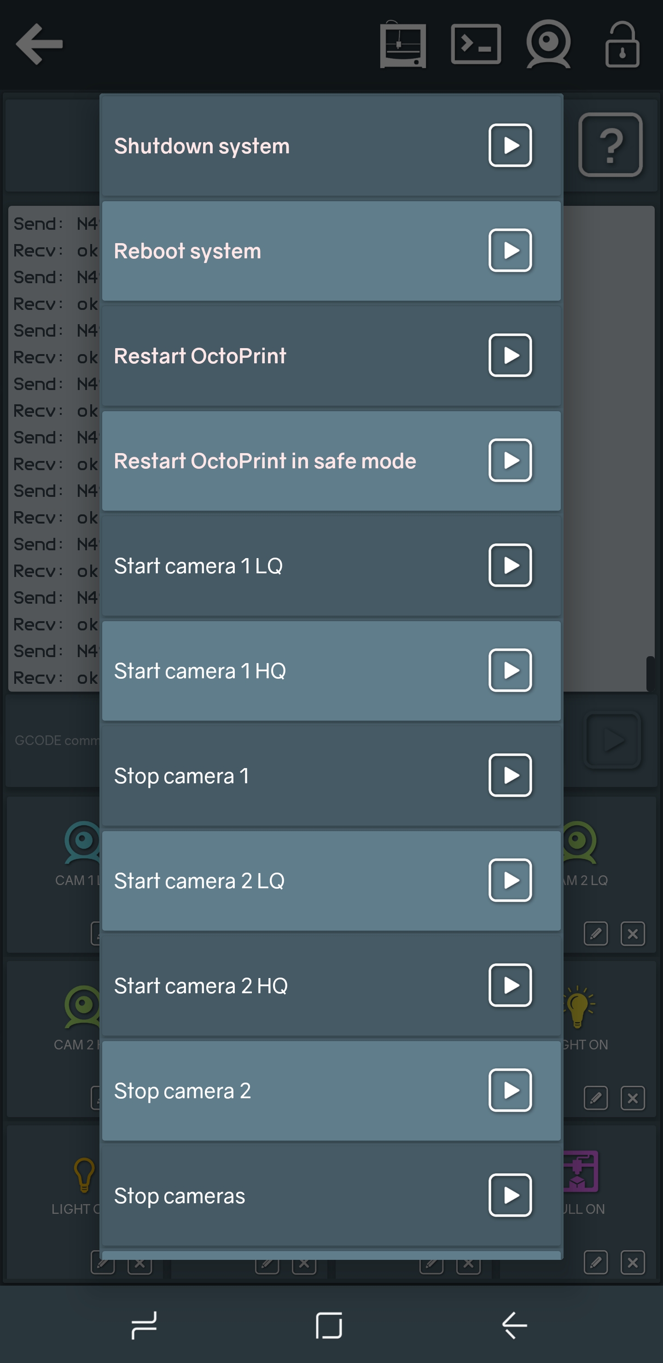Open the help question mark button
Image resolution: width=663 pixels, height=1363 pixels.
point(611,145)
